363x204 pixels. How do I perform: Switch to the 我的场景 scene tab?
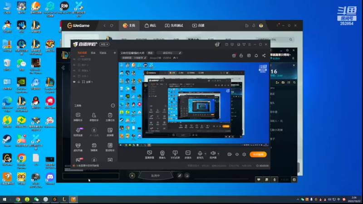click(x=82, y=53)
